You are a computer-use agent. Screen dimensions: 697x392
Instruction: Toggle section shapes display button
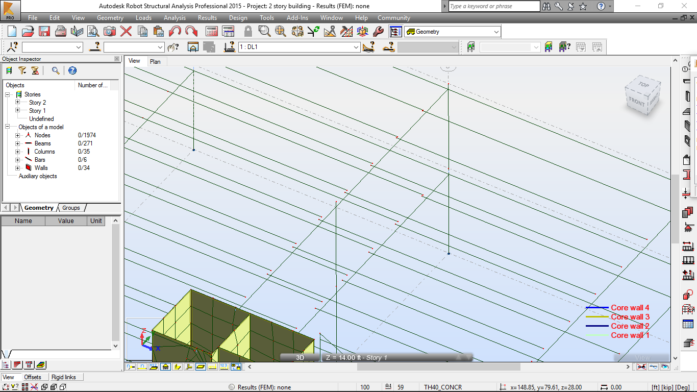tap(178, 366)
